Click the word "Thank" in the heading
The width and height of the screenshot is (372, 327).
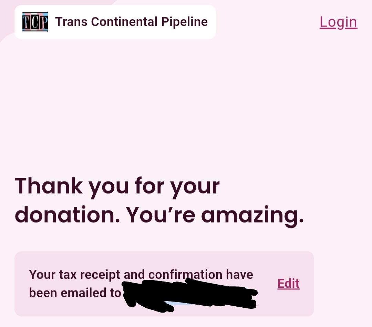(x=49, y=186)
